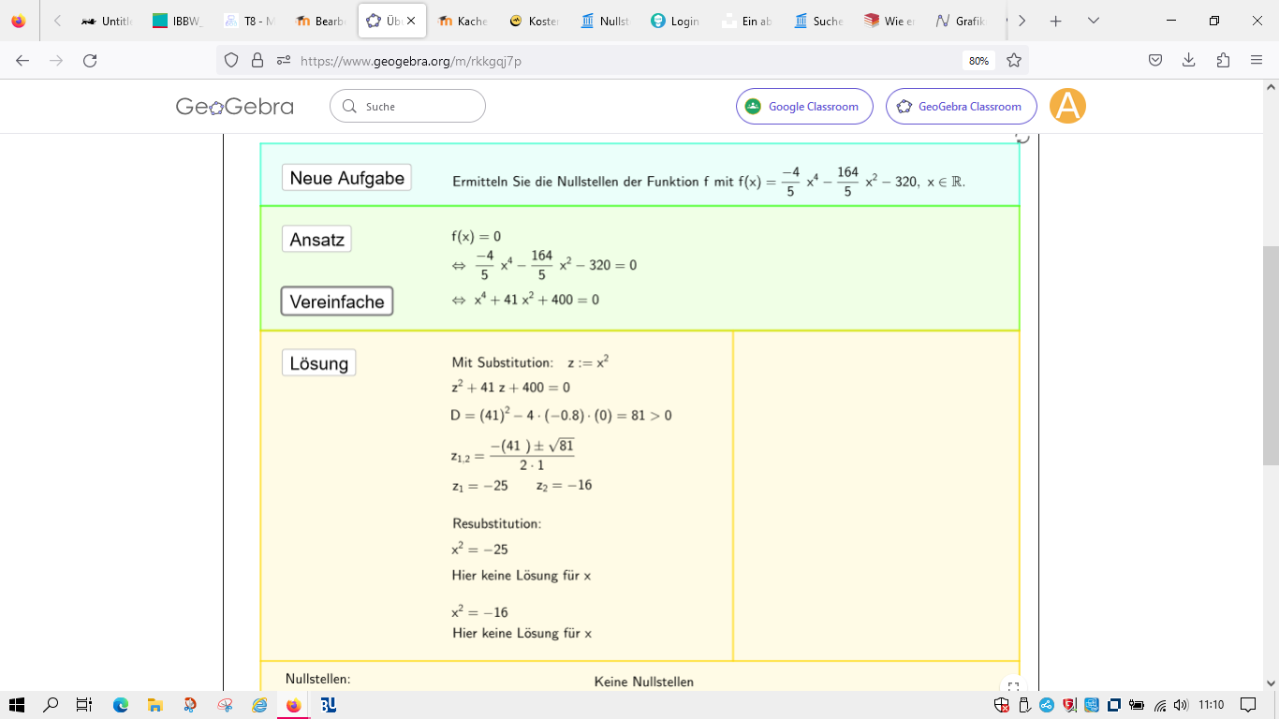The width and height of the screenshot is (1279, 719).
Task: Click the GeoGebra logo
Action: 234,107
